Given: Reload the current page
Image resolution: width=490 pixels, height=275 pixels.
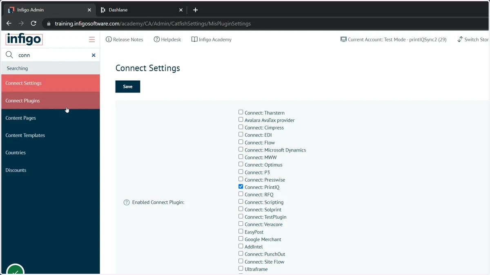Looking at the screenshot, I should click(x=33, y=24).
